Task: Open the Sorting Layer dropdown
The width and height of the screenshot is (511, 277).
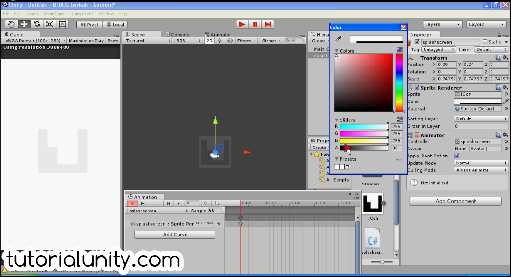Action: pos(481,119)
